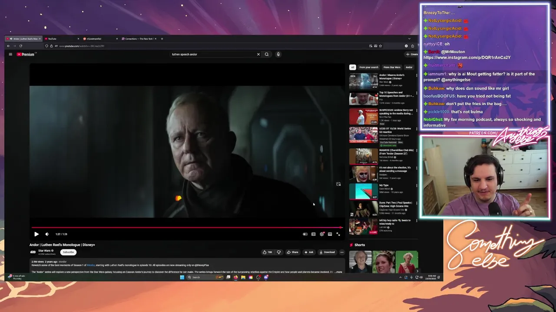Open the Star Wars channel avatar
Image resolution: width=556 pixels, height=312 pixels.
point(33,252)
